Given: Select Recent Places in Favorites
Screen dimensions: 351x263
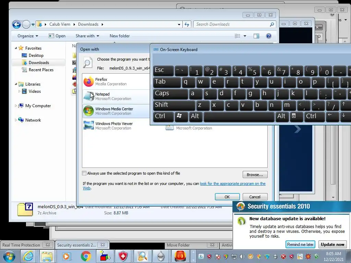Looking at the screenshot, I should [x=41, y=70].
